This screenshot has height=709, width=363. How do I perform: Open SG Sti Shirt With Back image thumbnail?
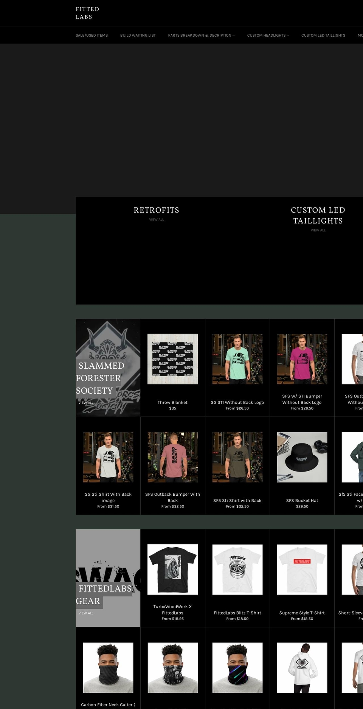[x=108, y=457]
